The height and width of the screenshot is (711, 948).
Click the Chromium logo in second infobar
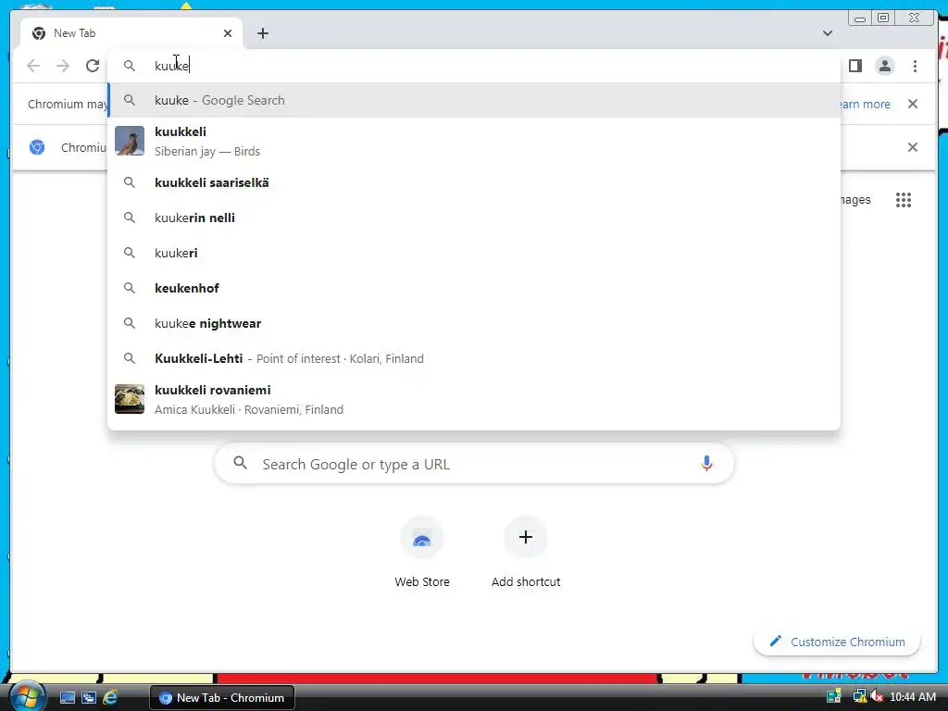(x=37, y=147)
